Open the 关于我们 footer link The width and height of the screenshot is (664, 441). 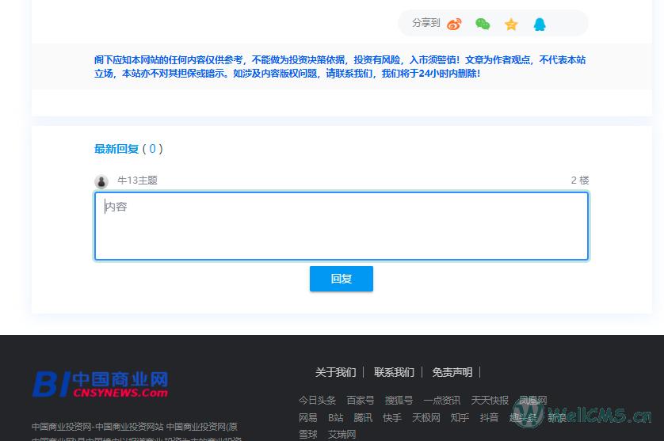(x=335, y=372)
